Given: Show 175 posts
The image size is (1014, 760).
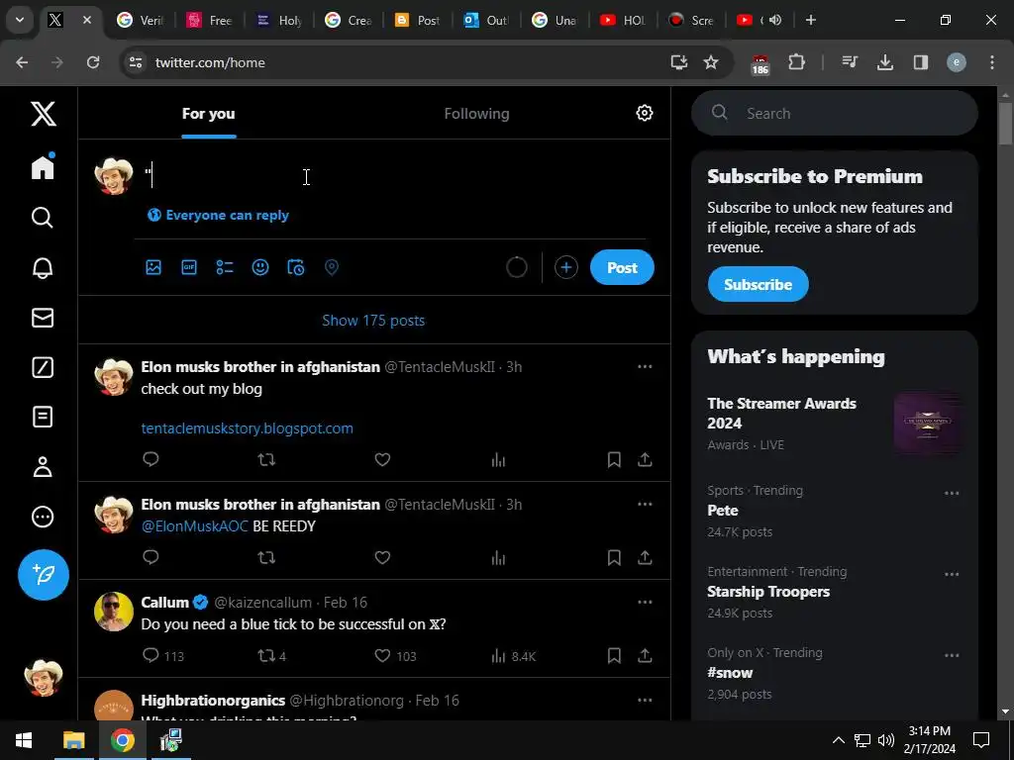Looking at the screenshot, I should [373, 321].
